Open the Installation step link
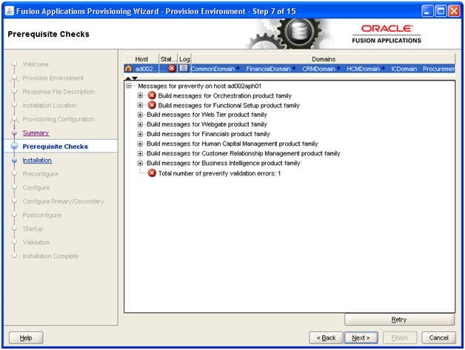The image size is (465, 350). coord(37,161)
